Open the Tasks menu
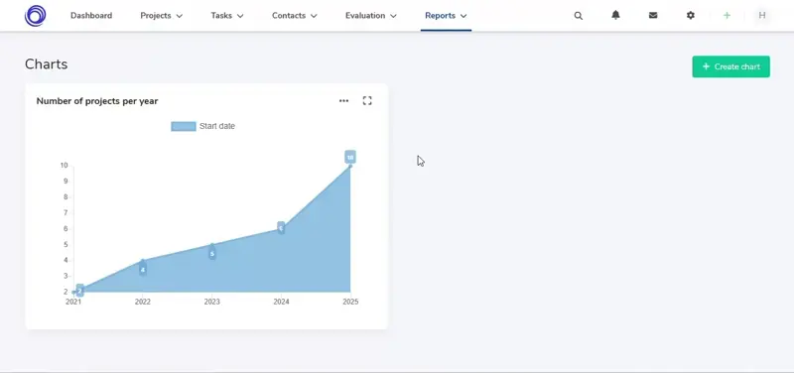Viewport: 794px width, 373px height. (227, 16)
